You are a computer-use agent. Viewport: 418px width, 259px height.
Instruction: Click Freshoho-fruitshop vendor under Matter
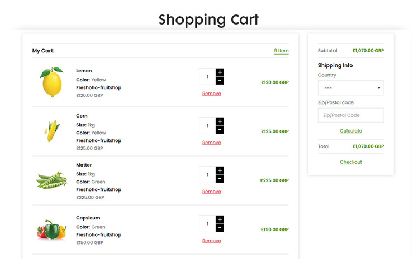tap(99, 190)
